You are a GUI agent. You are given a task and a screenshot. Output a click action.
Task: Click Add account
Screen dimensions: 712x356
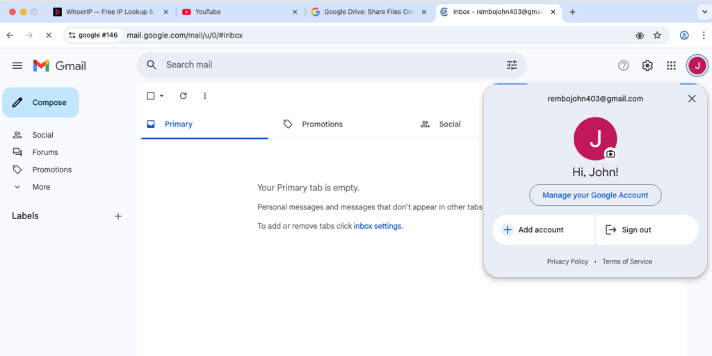coord(544,229)
